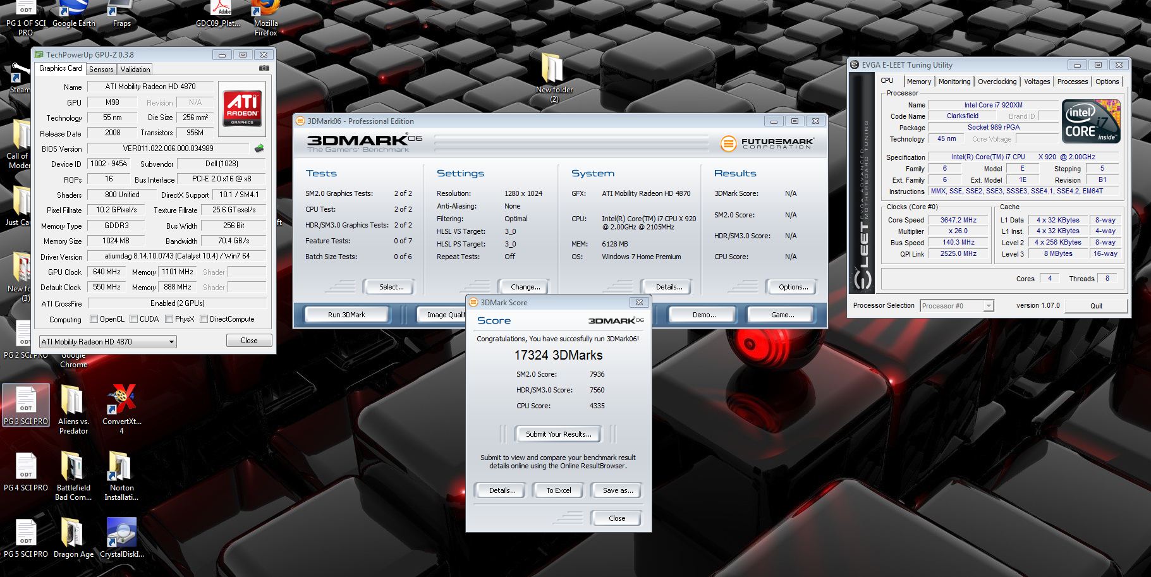Click the EVGA E-LEET title bar icon
Screen dimensions: 1151x577
855,65
